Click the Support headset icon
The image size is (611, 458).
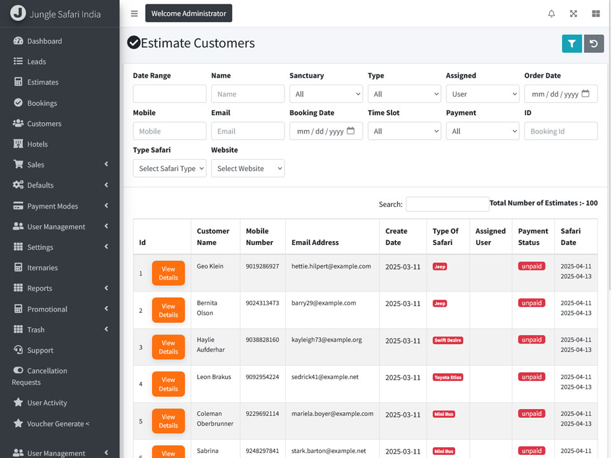tap(18, 350)
